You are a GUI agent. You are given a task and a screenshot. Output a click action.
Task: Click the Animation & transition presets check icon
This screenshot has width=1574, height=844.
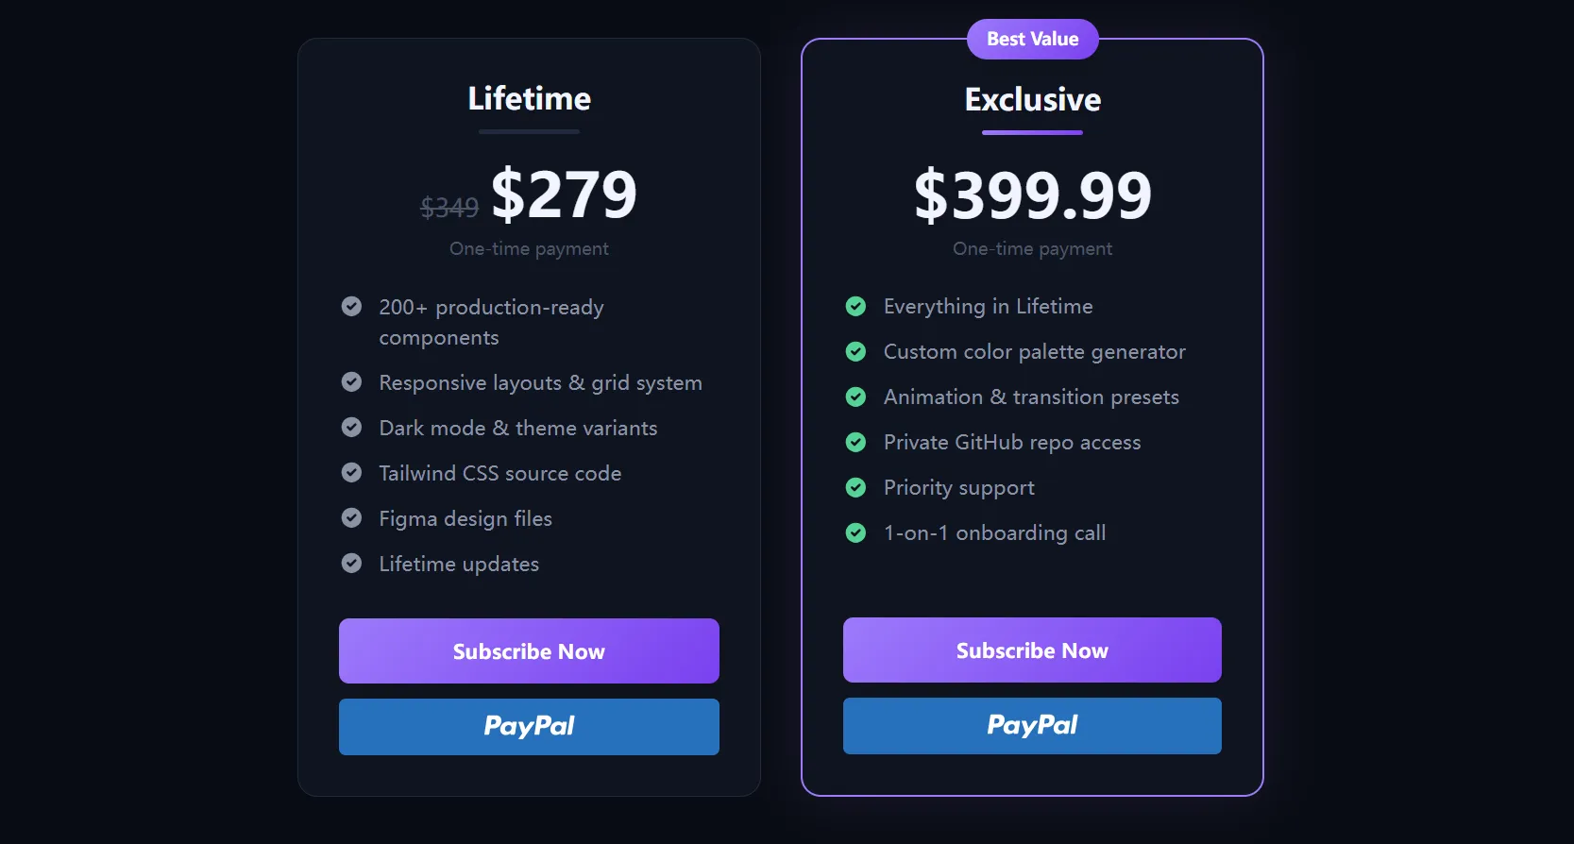(855, 397)
